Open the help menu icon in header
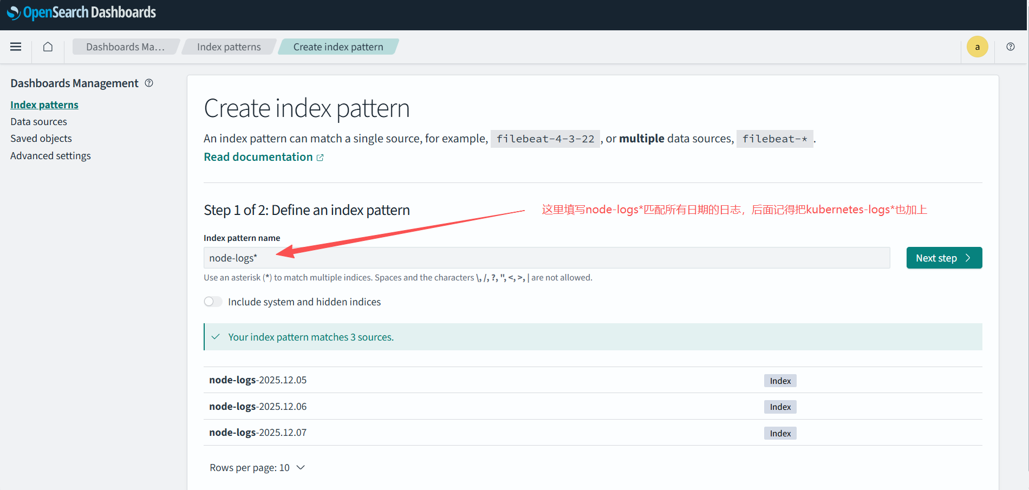 pos(1011,47)
